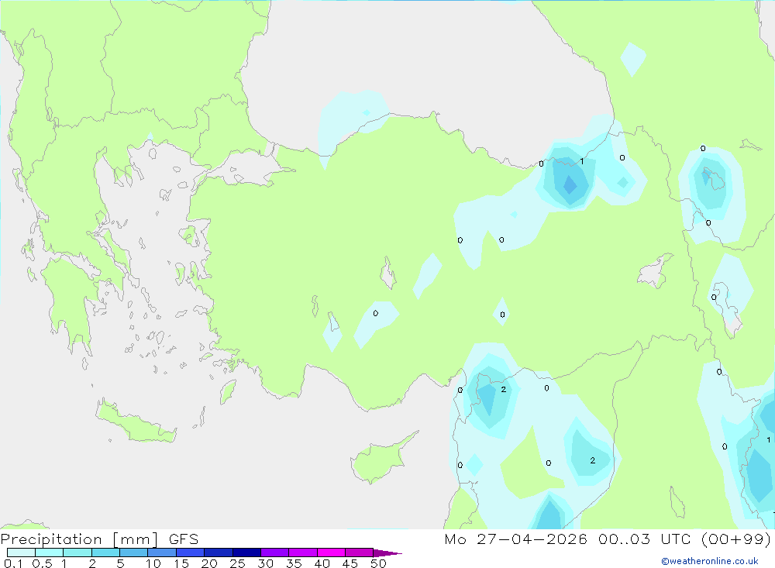Click the '50' legend scale label

click(x=378, y=563)
